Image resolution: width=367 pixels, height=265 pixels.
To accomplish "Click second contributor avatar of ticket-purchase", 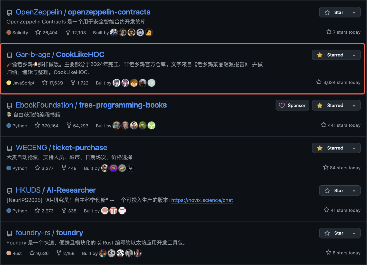I will click(x=113, y=168).
